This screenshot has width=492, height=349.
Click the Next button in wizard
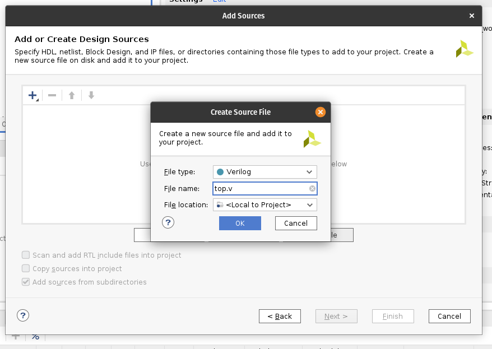pyautogui.click(x=336, y=316)
